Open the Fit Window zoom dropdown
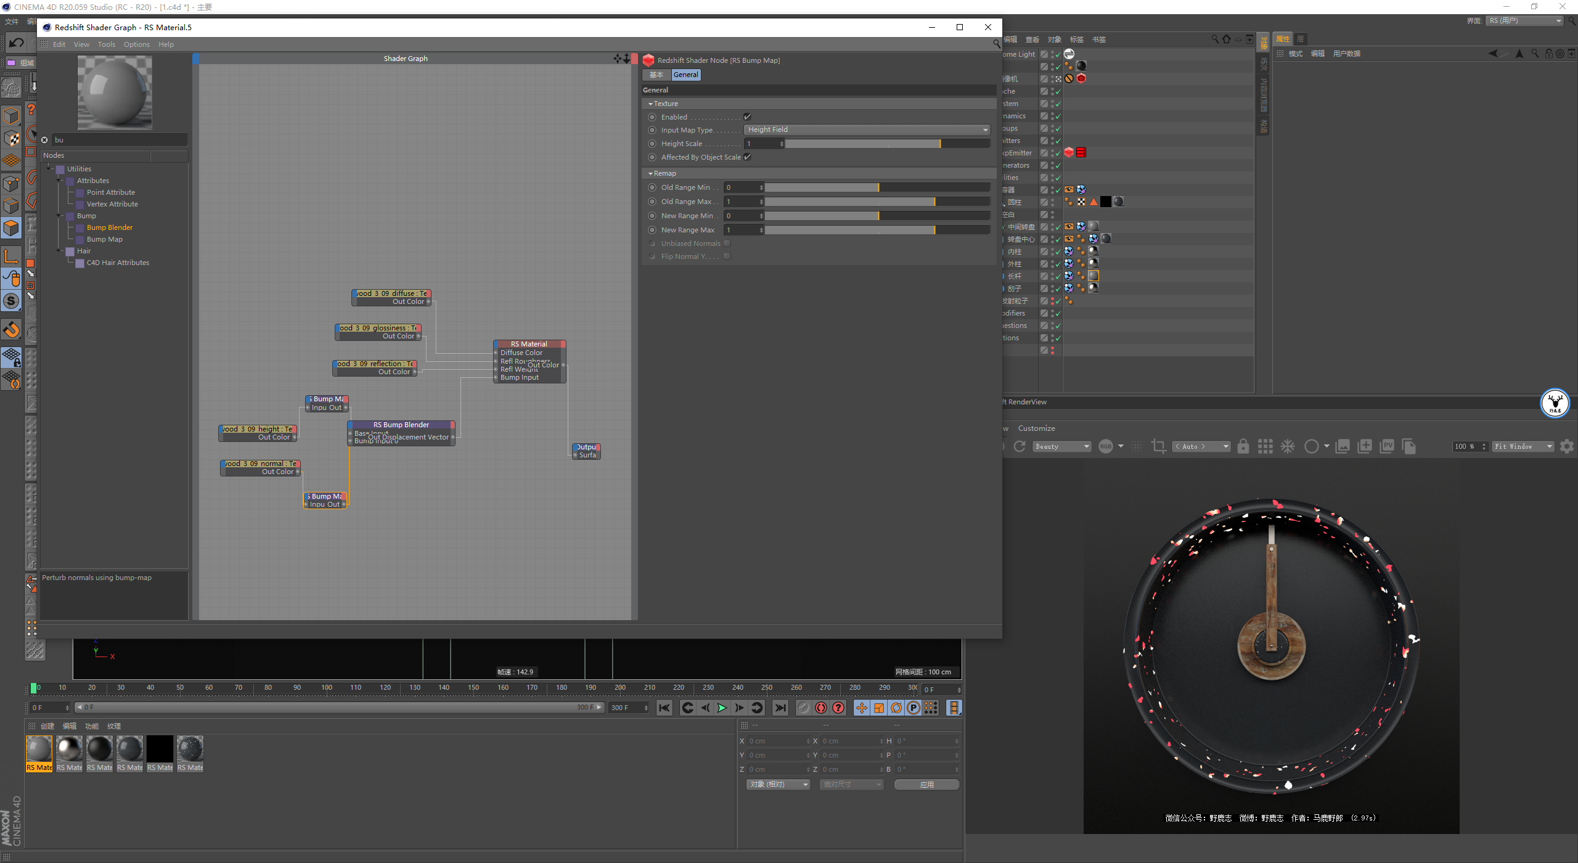Viewport: 1578px width, 863px height. (1523, 446)
